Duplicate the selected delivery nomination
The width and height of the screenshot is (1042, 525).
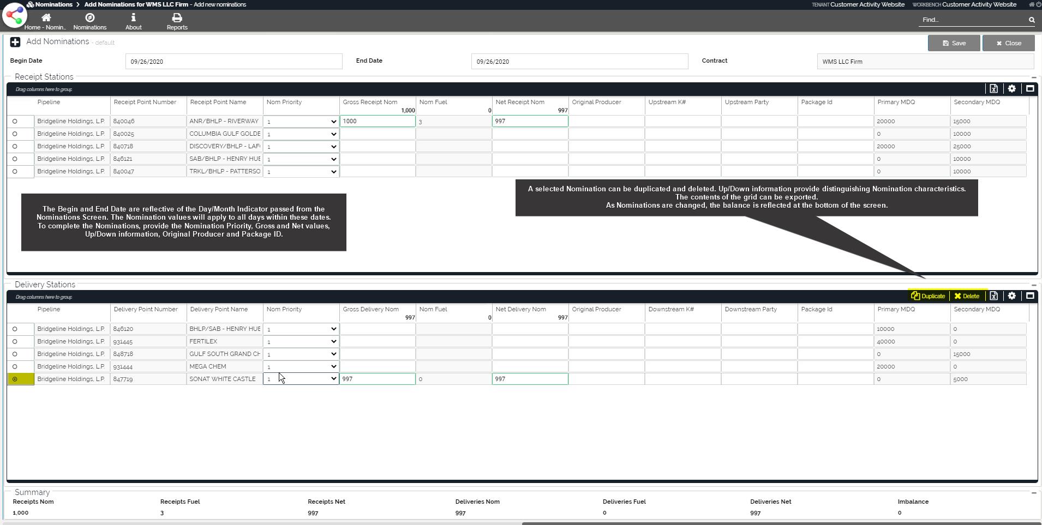[928, 296]
